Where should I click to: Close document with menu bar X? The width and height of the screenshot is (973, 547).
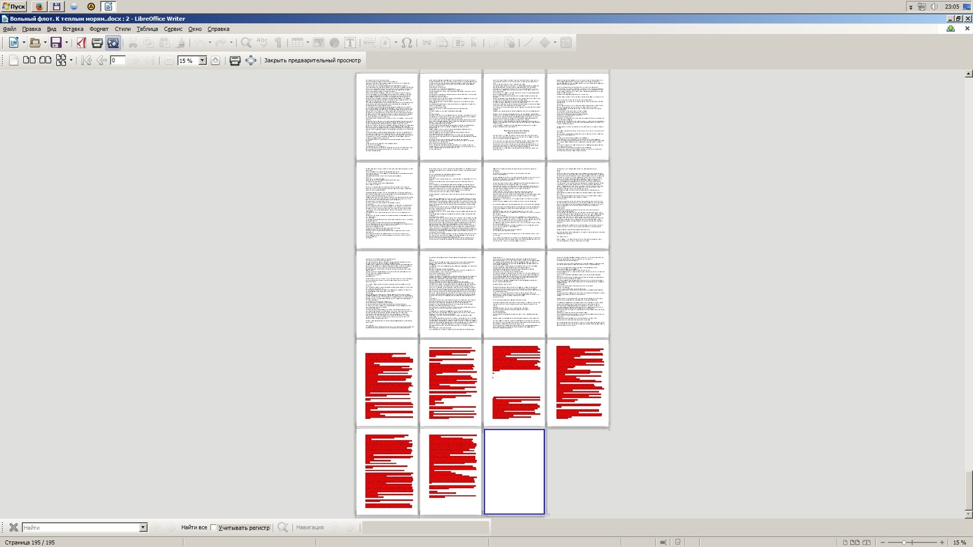[967, 29]
